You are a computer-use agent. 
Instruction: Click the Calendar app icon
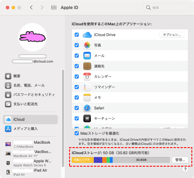pos(87,76)
